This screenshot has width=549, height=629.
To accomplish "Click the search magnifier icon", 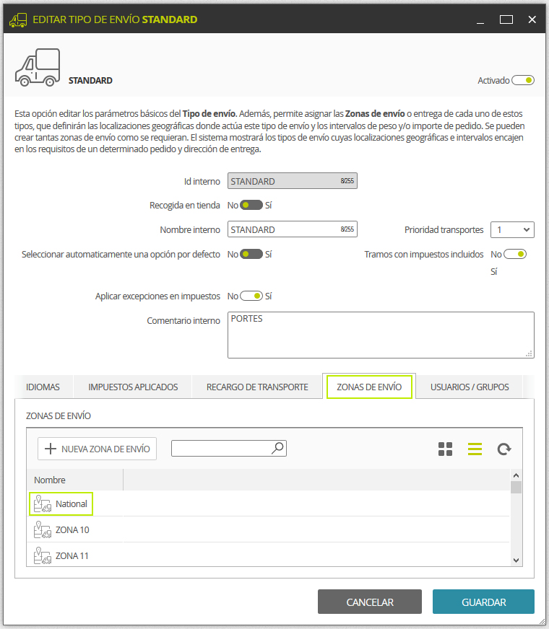I will [277, 448].
